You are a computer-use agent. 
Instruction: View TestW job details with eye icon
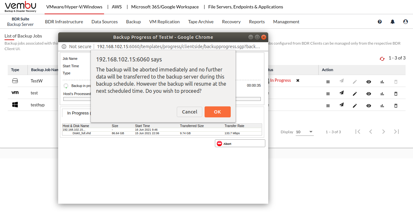point(369,82)
